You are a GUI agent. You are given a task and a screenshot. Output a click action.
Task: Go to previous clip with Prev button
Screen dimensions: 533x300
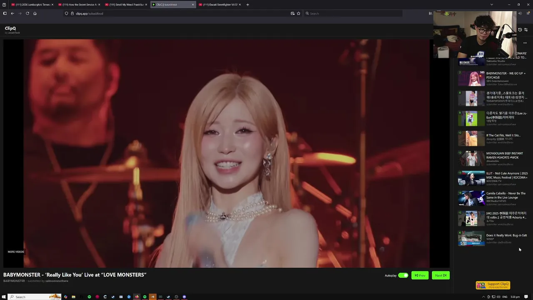tap(420, 275)
